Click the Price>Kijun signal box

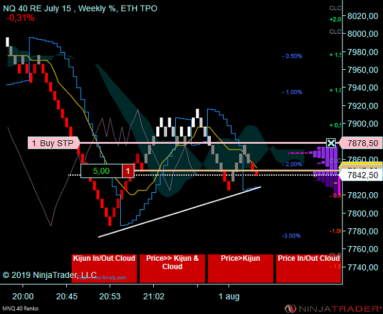240,268
